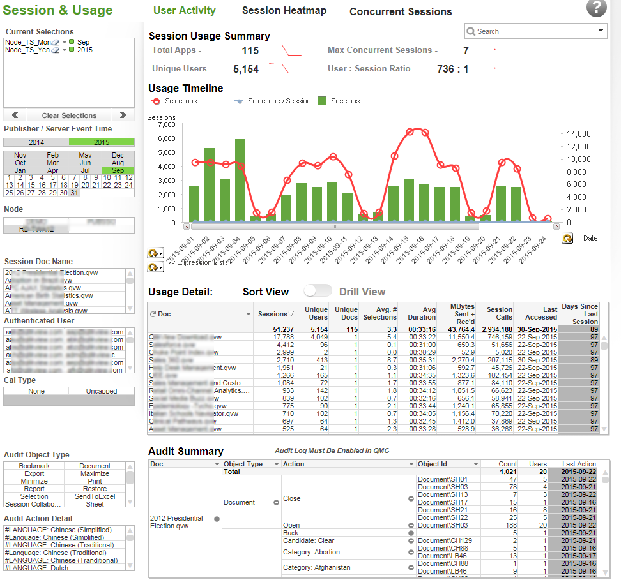Screen dimensions: 621x580
Task: Select the Aug month
Action: [118, 163]
